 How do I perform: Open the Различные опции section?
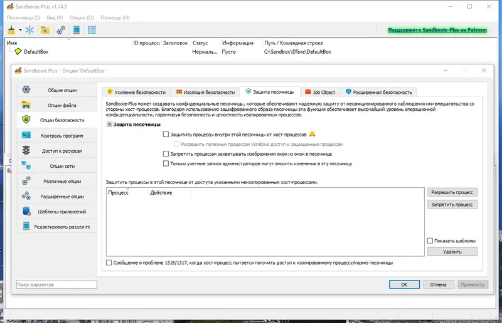pos(57,181)
